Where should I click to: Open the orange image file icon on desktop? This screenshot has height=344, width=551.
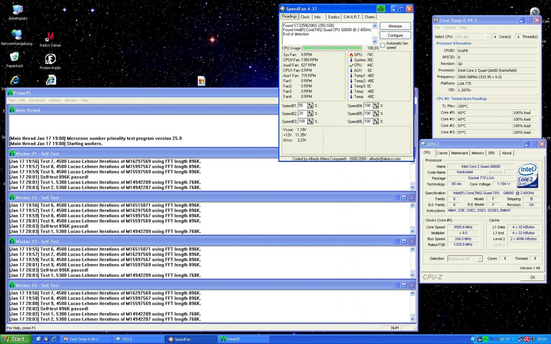[x=201, y=81]
